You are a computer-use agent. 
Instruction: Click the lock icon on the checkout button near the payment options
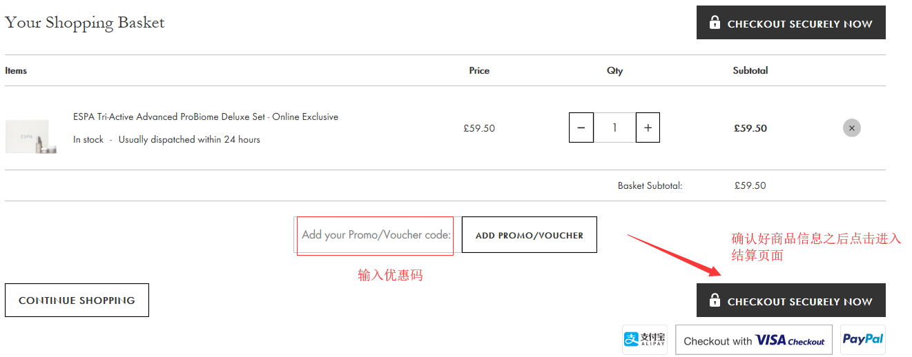click(x=715, y=300)
